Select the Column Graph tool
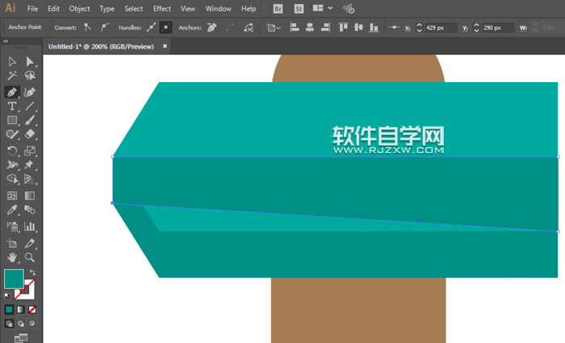 [30, 226]
